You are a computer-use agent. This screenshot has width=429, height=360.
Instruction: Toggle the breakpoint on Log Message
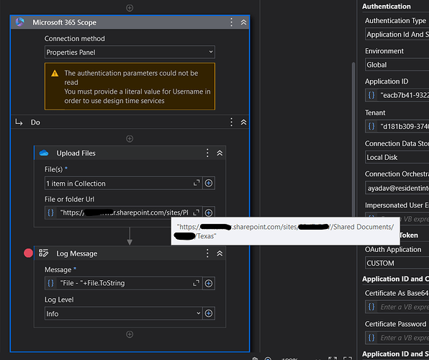(28, 253)
